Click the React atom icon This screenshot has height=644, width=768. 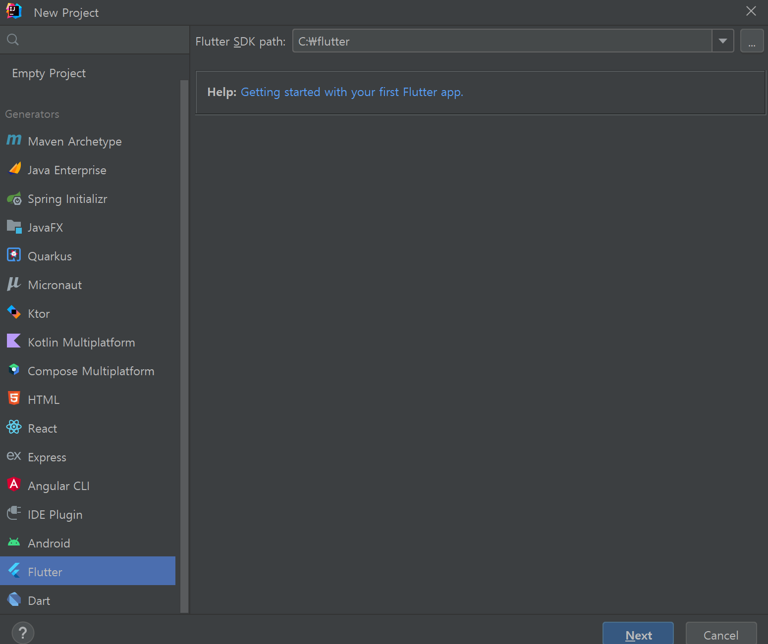click(14, 427)
